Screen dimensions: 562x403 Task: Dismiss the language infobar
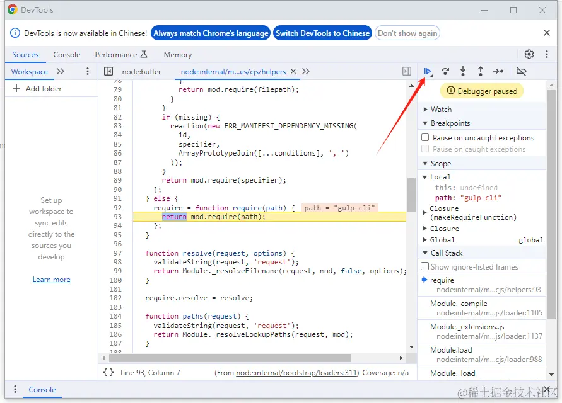pos(547,33)
